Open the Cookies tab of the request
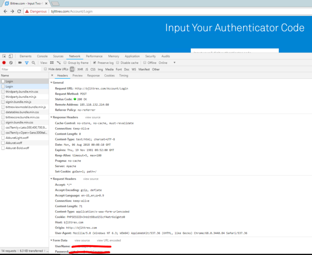 [110, 76]
